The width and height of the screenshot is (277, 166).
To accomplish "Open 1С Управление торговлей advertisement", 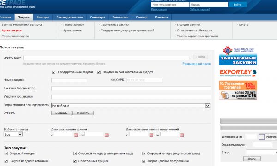I will (x=238, y=90).
